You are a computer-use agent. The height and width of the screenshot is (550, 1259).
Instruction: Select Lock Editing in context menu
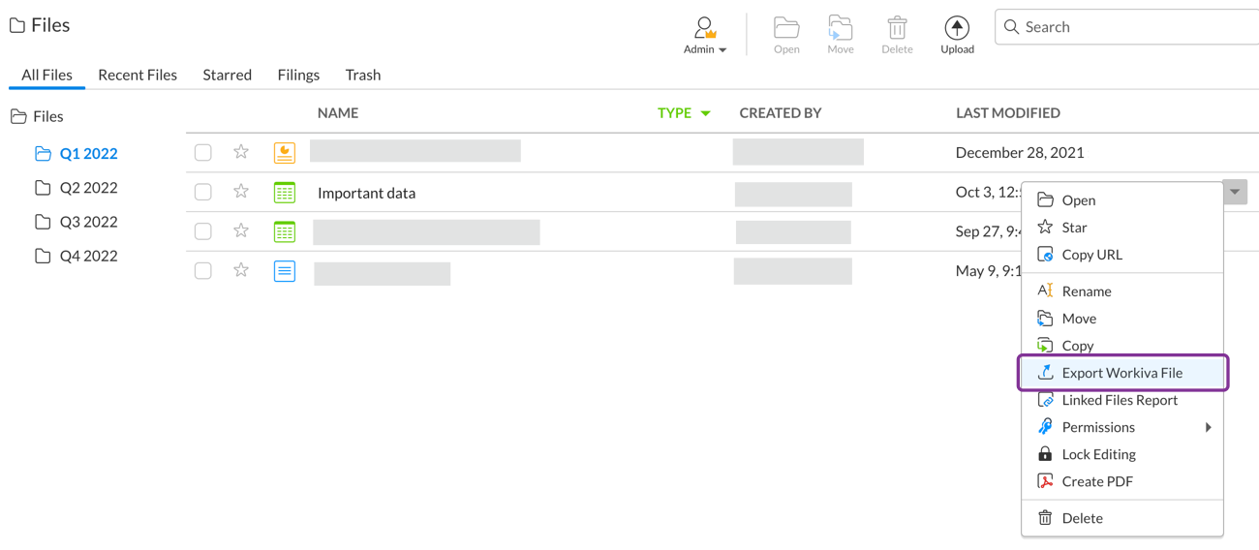pos(1098,454)
